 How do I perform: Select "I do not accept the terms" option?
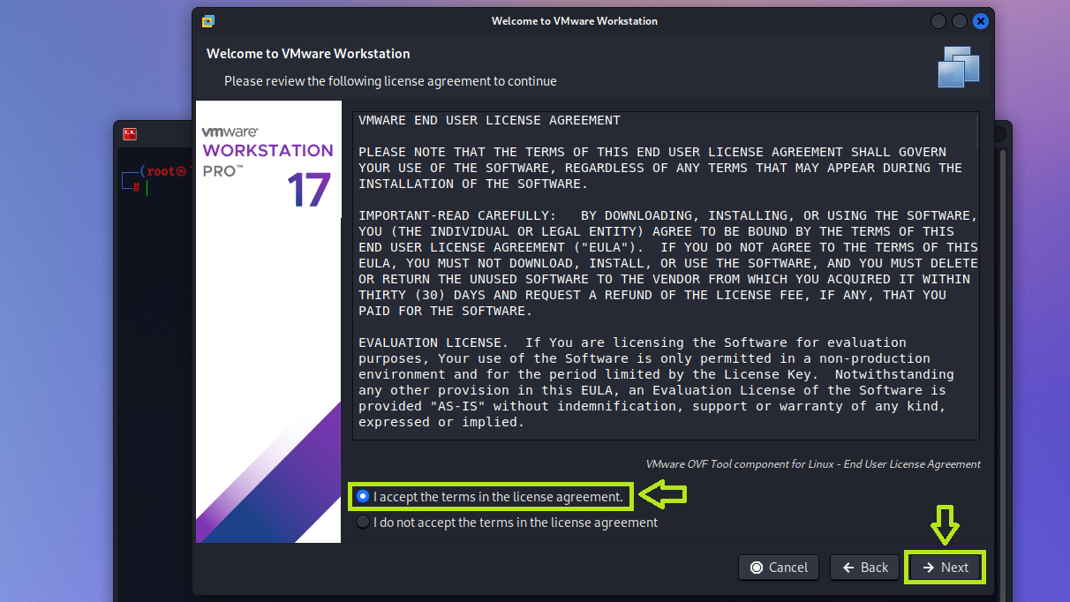point(362,523)
